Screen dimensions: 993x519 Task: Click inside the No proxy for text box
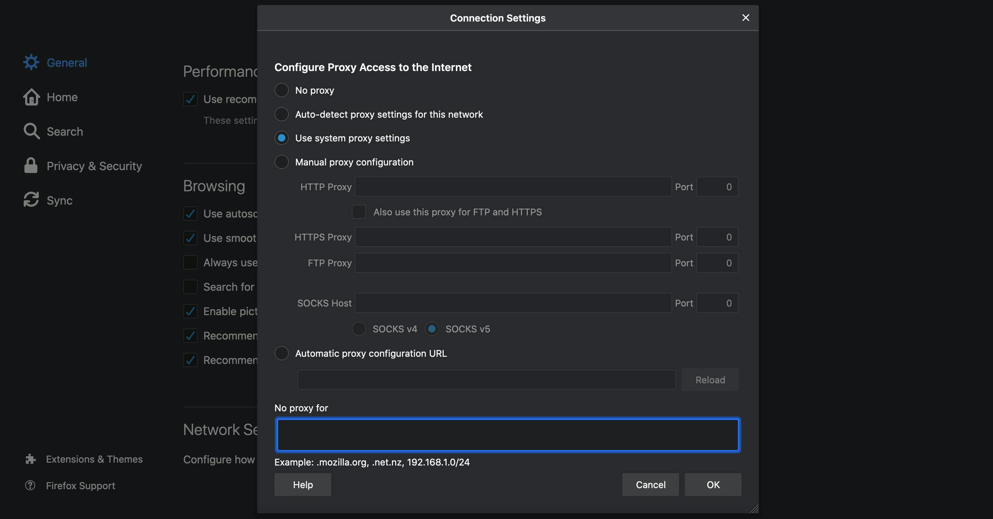pyautogui.click(x=507, y=435)
